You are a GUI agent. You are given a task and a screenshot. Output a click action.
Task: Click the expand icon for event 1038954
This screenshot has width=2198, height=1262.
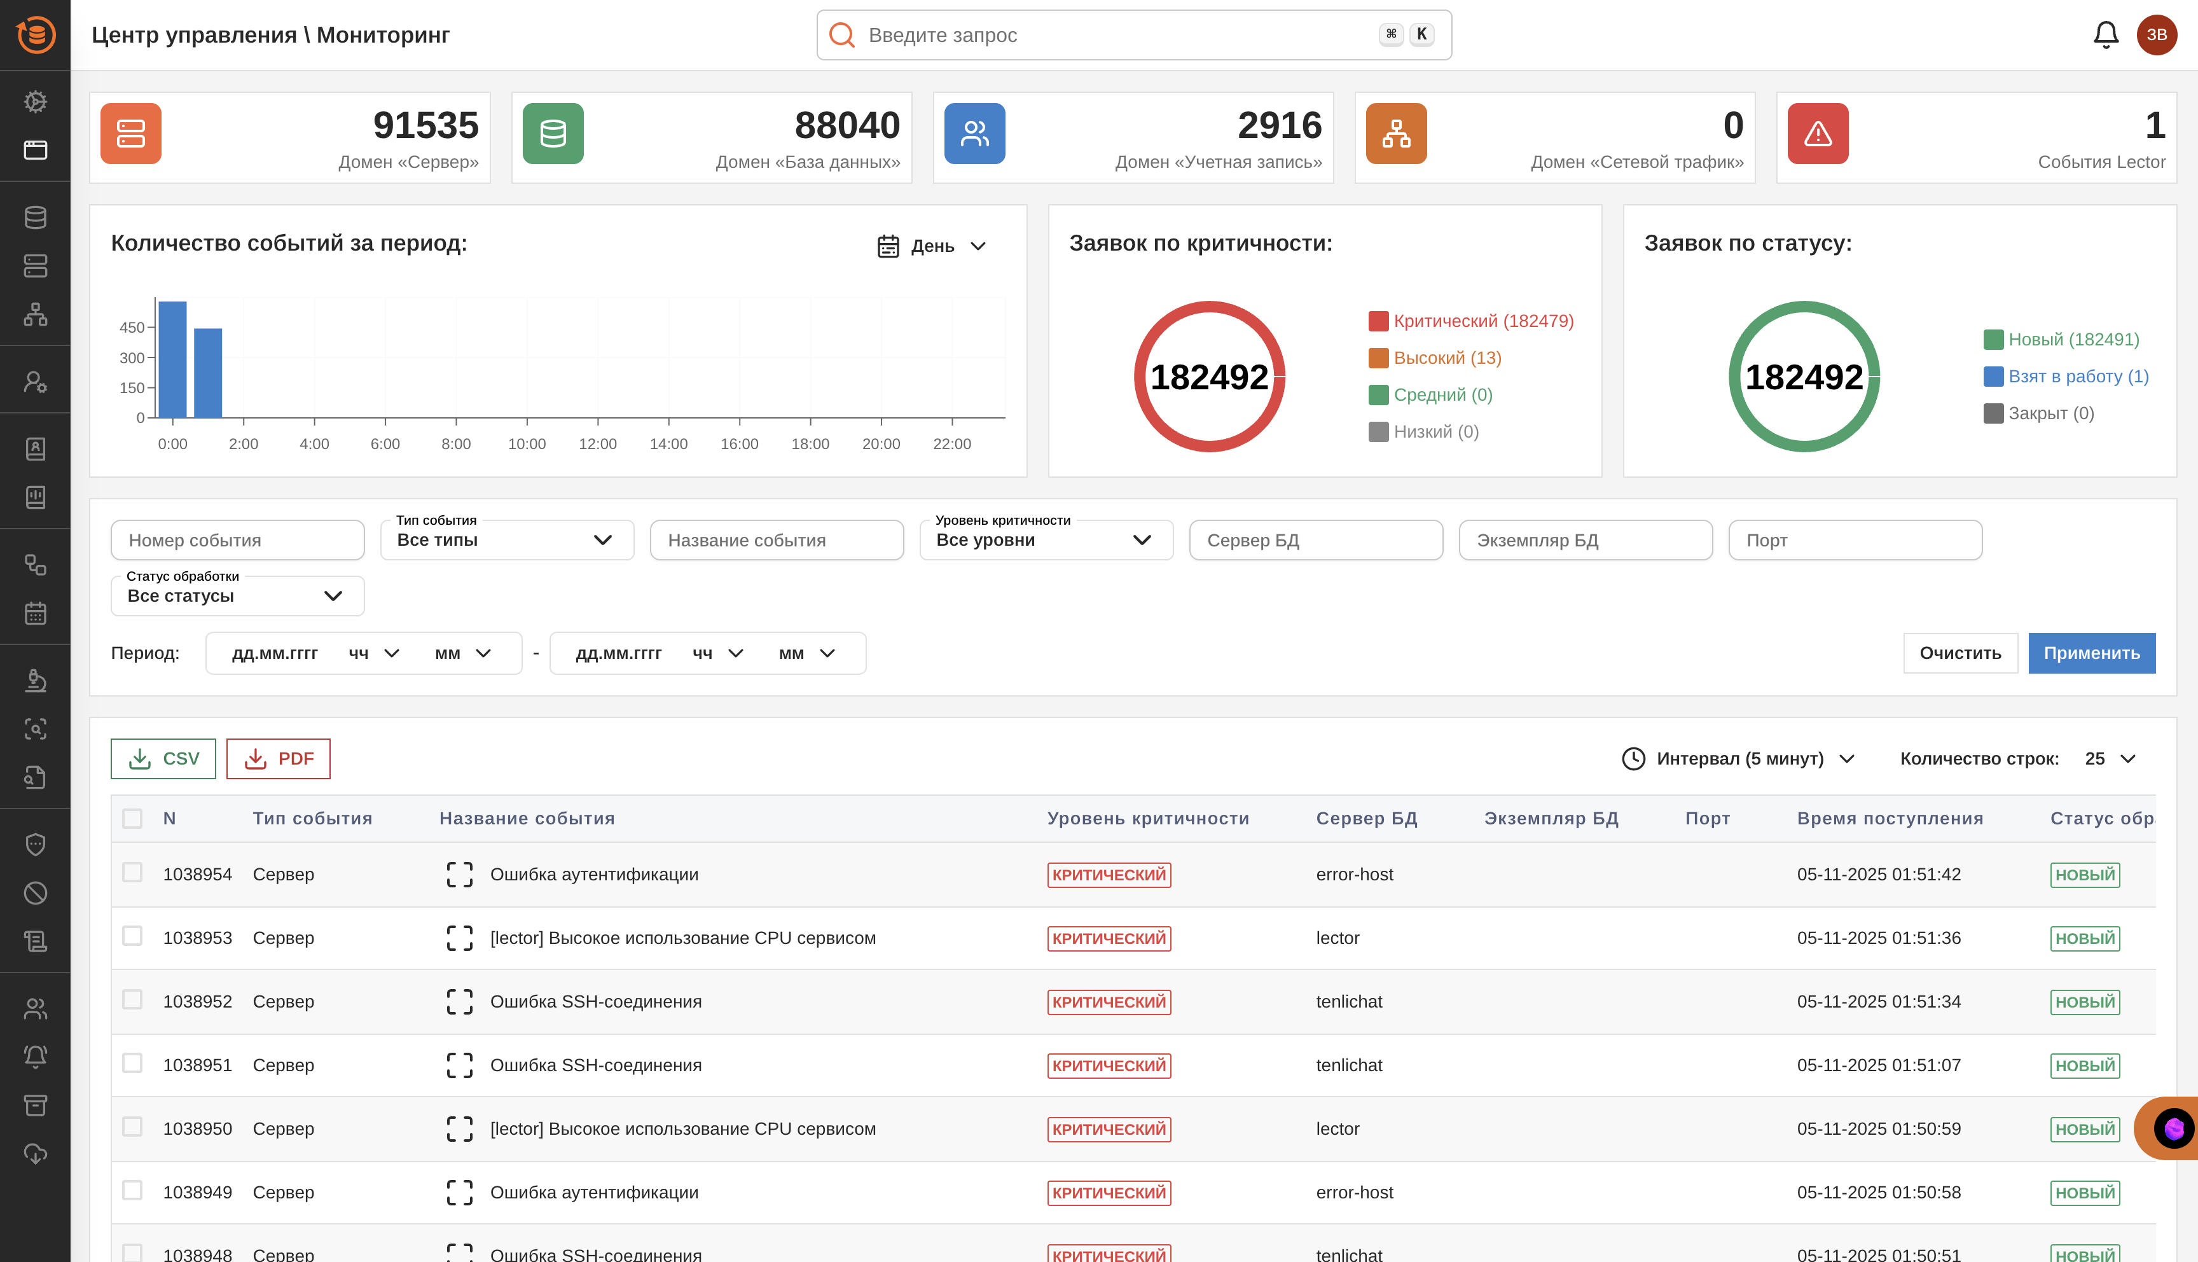point(459,875)
